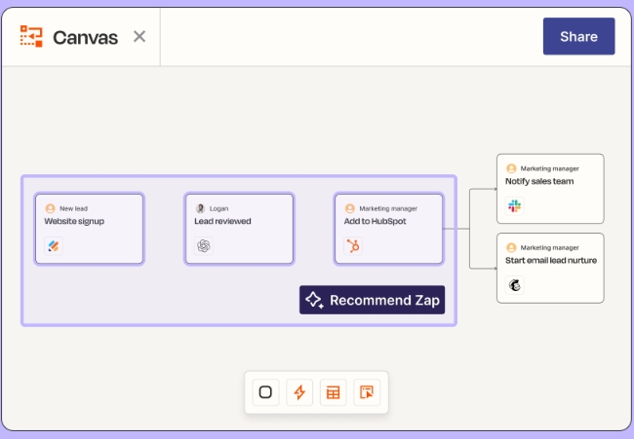Close the Canvas panel with the X

click(139, 37)
